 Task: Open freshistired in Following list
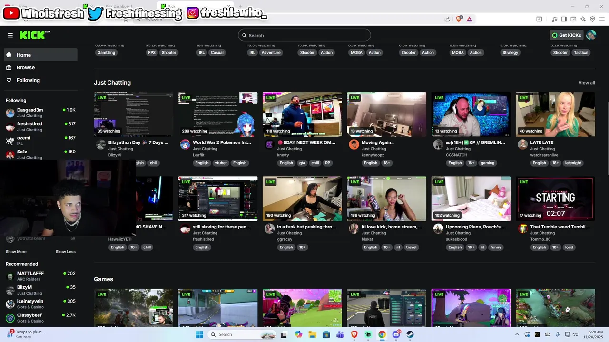(x=40, y=126)
